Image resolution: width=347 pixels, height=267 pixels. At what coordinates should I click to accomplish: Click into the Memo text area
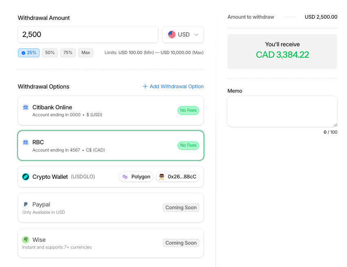click(x=282, y=111)
